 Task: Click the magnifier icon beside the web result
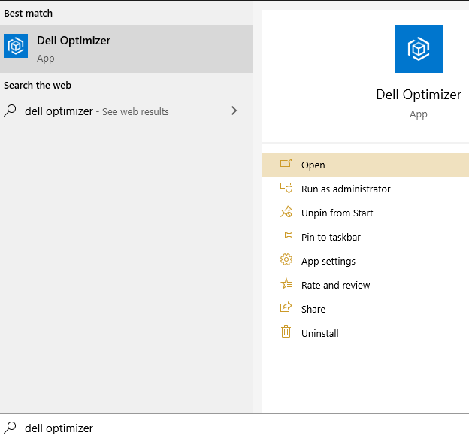coord(11,111)
